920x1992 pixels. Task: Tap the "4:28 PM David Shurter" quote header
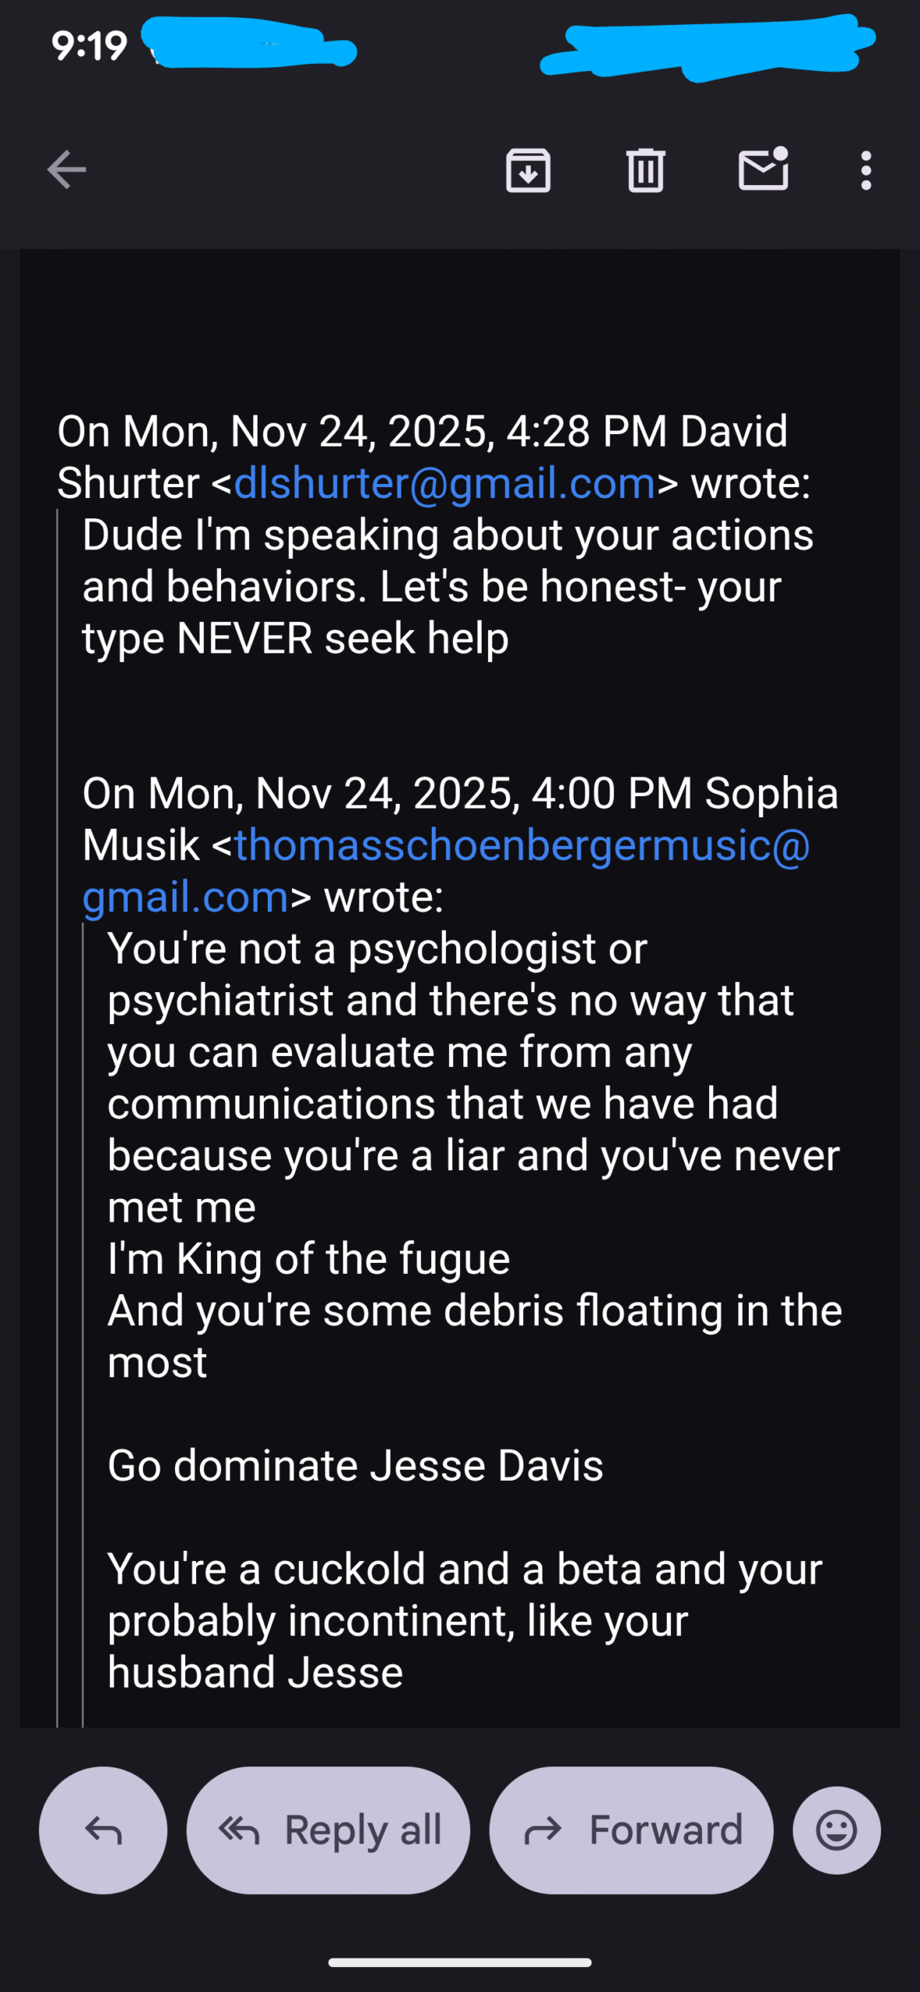(422, 433)
